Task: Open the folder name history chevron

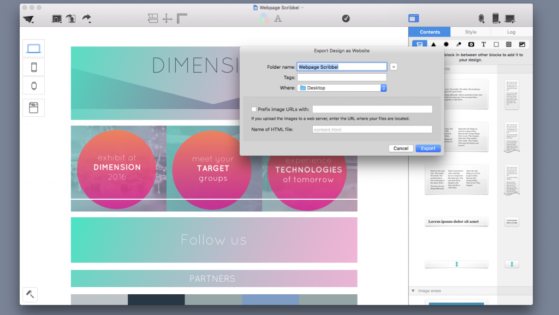Action: coord(394,66)
